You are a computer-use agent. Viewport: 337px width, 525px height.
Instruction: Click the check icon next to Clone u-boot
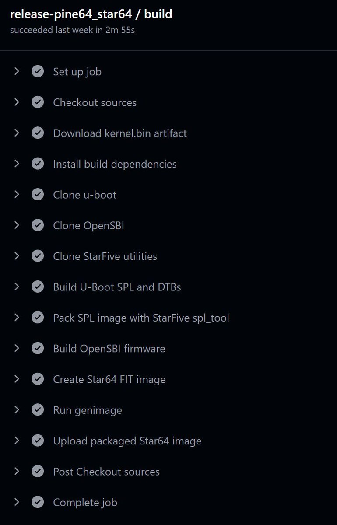pos(38,195)
